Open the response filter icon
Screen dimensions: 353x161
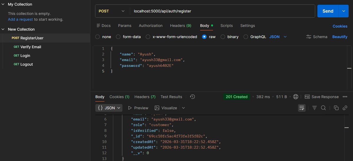point(314,108)
